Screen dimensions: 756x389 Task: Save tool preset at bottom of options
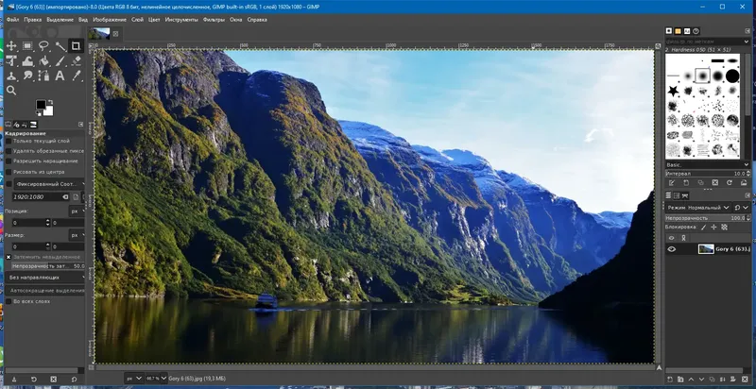point(14,380)
